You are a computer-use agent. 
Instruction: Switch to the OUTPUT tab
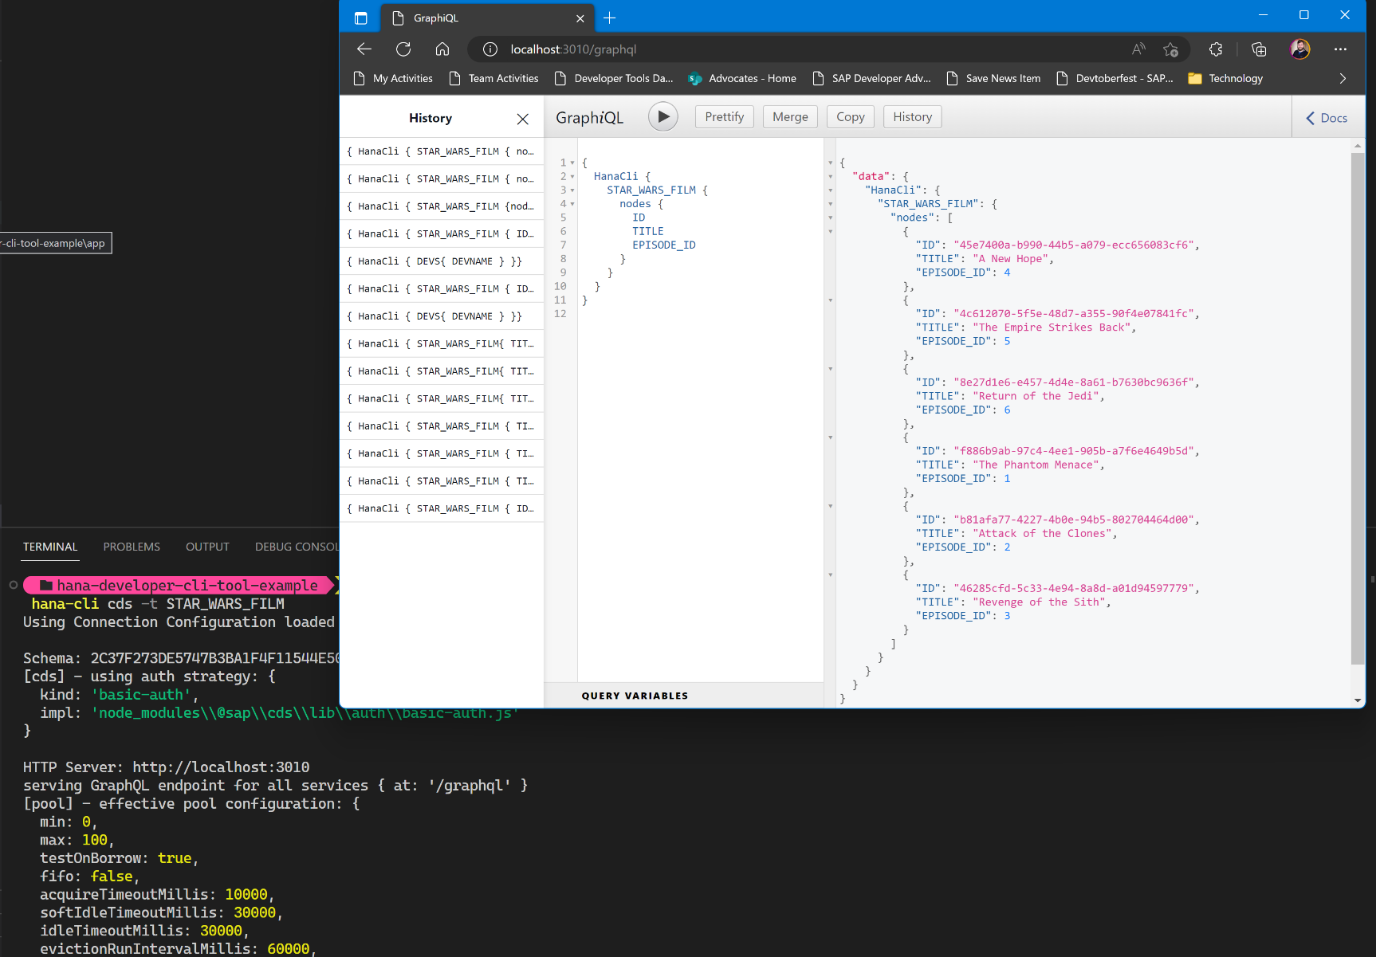coord(207,547)
